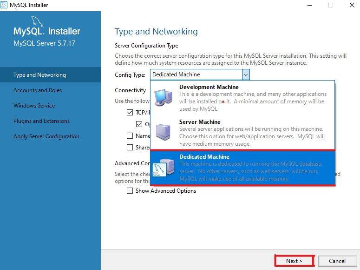Click the Server Configuration Type label

tap(146, 46)
